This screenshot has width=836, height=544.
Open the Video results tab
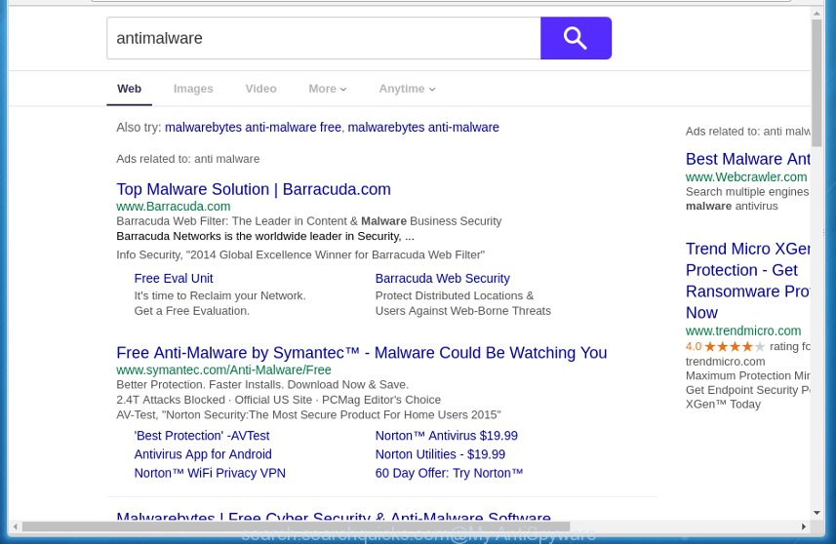(x=260, y=89)
